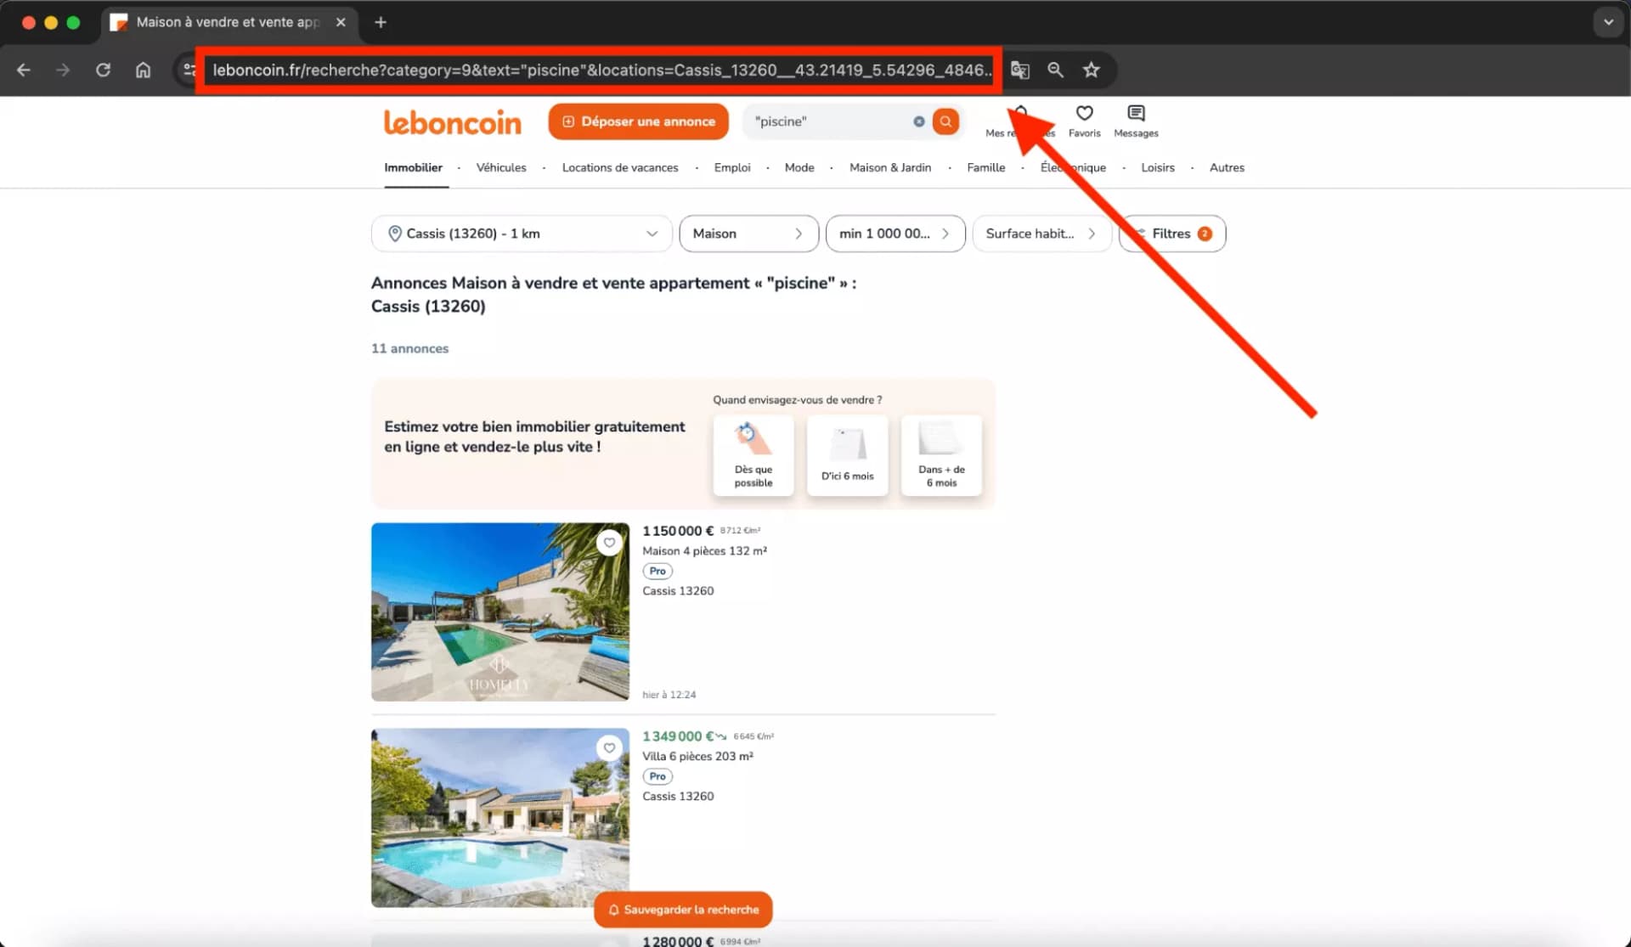Open the browser home page icon
1631x947 pixels.
click(x=144, y=70)
